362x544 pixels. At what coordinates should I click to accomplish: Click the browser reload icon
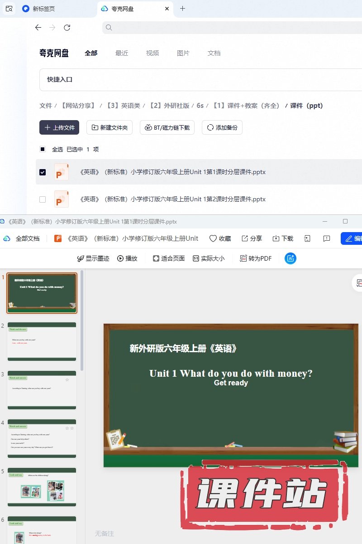click(x=67, y=28)
